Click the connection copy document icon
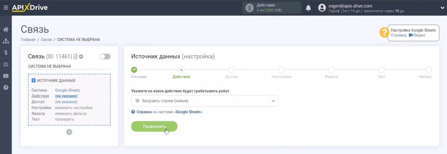Screen dimensions: 447x154 pos(75,57)
